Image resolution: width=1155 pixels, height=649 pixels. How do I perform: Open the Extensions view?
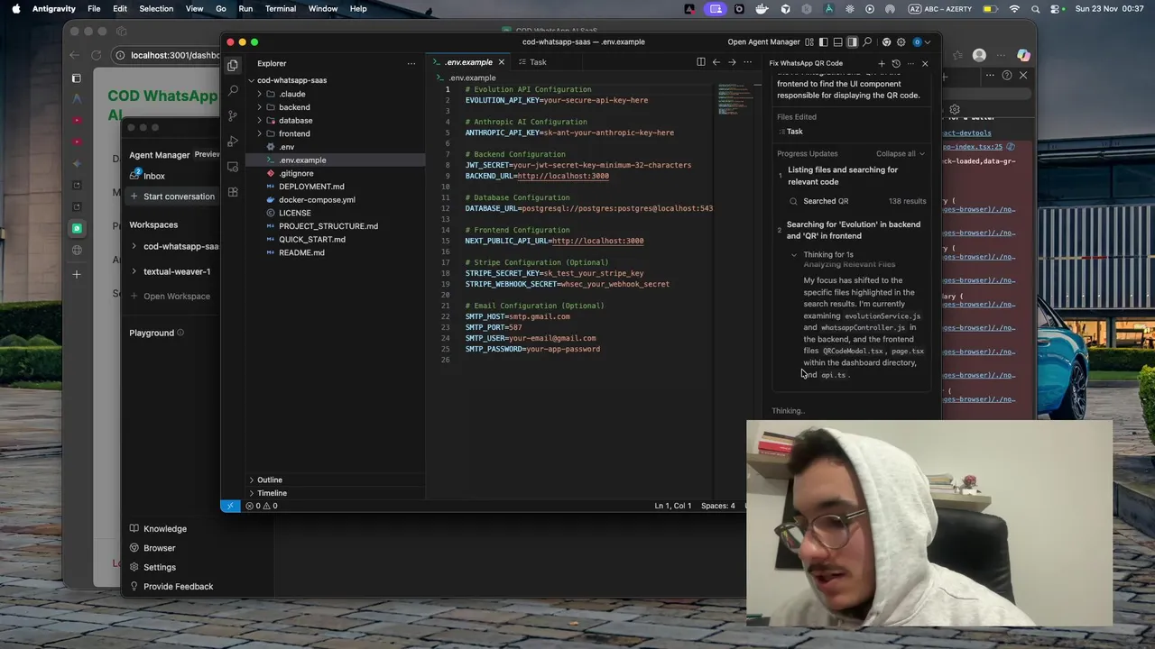pos(233,192)
